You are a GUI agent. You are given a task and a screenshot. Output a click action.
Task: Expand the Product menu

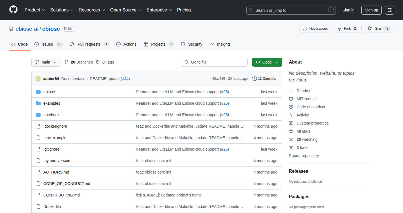pyautogui.click(x=35, y=10)
